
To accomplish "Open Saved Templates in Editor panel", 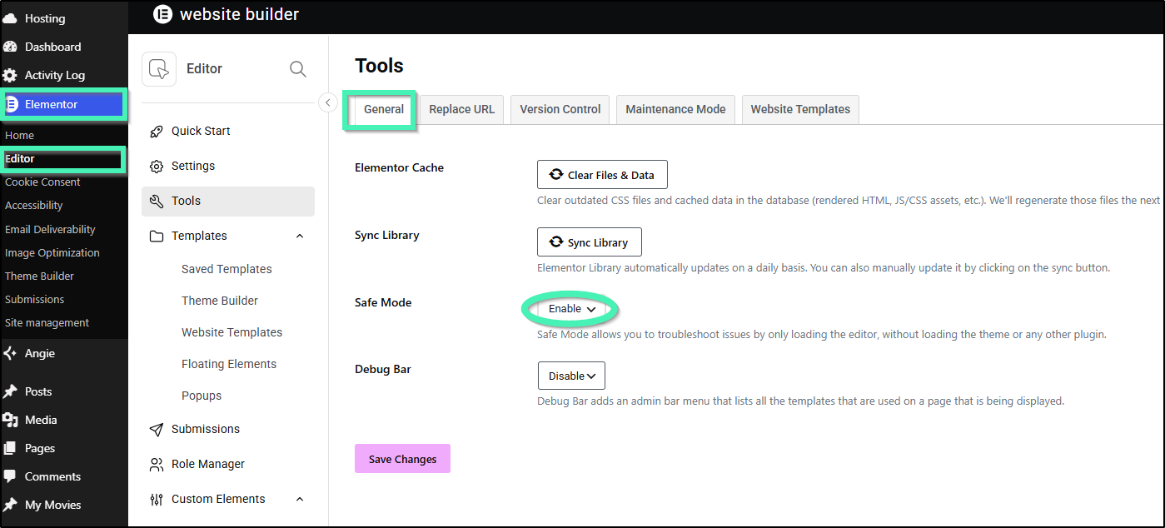I will [227, 269].
